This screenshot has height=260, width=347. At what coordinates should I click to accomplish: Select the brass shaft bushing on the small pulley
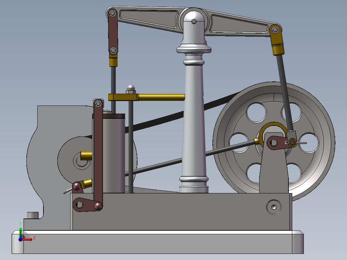tap(87, 156)
